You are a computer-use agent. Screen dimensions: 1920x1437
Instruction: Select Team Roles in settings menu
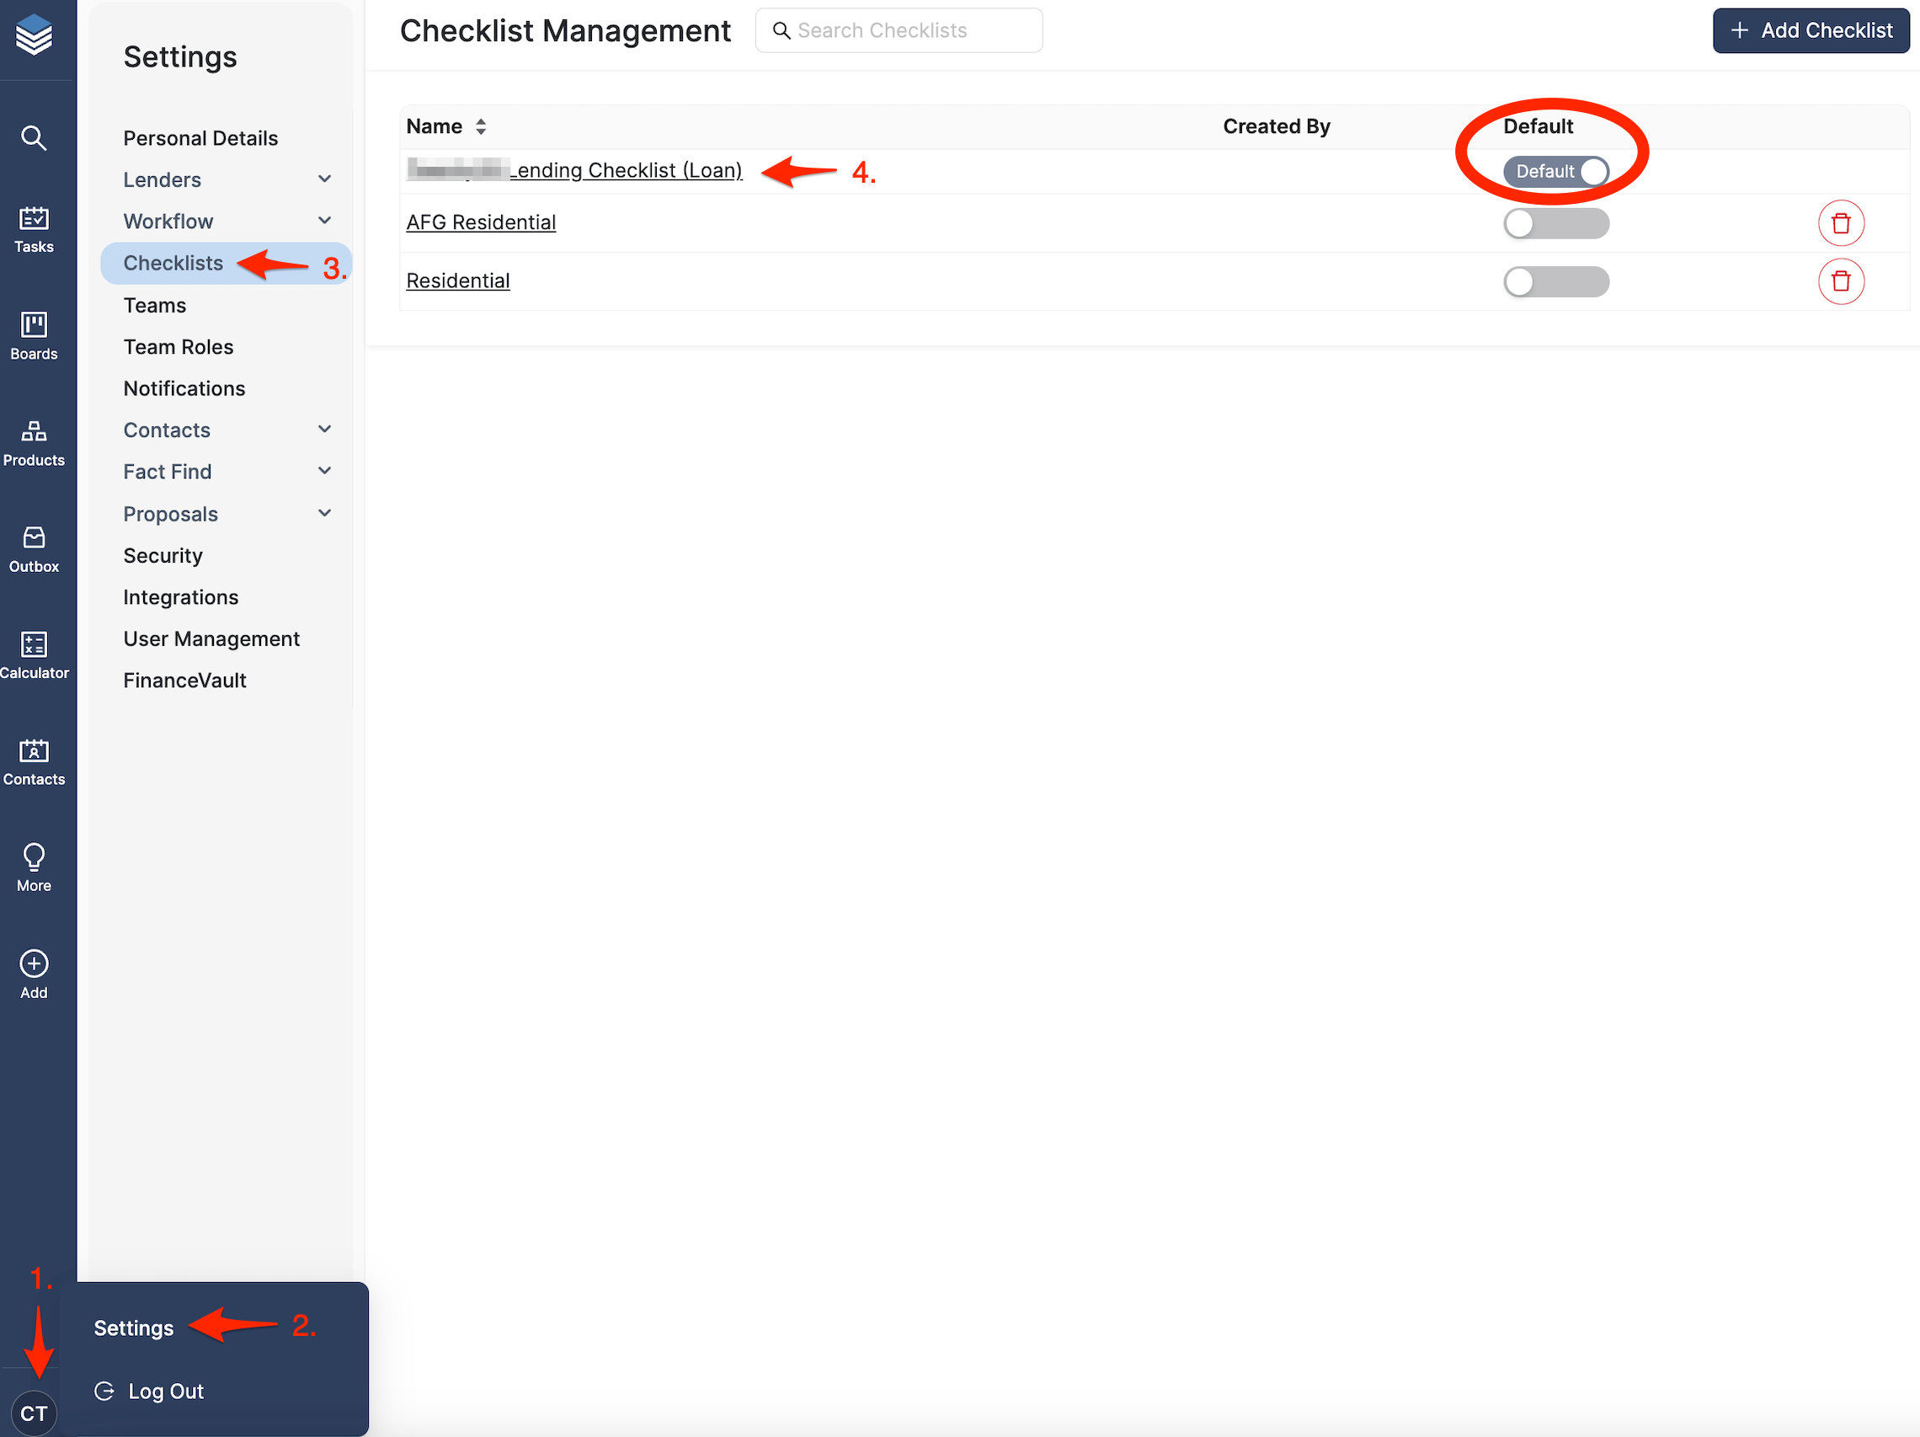[x=178, y=346]
